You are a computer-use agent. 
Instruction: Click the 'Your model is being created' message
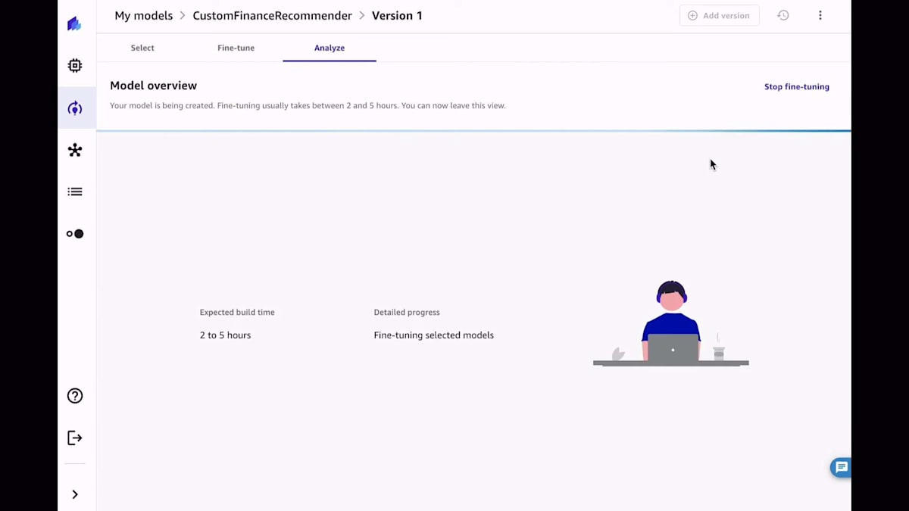(308, 106)
